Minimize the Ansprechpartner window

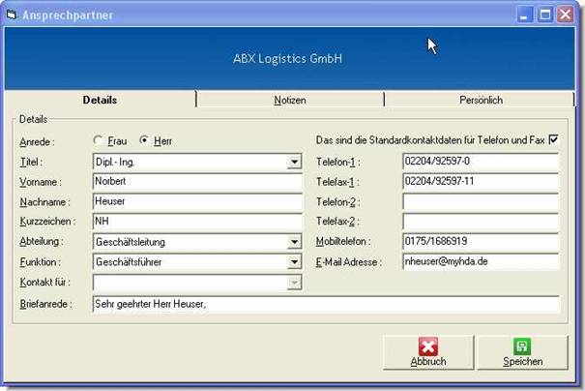[525, 15]
